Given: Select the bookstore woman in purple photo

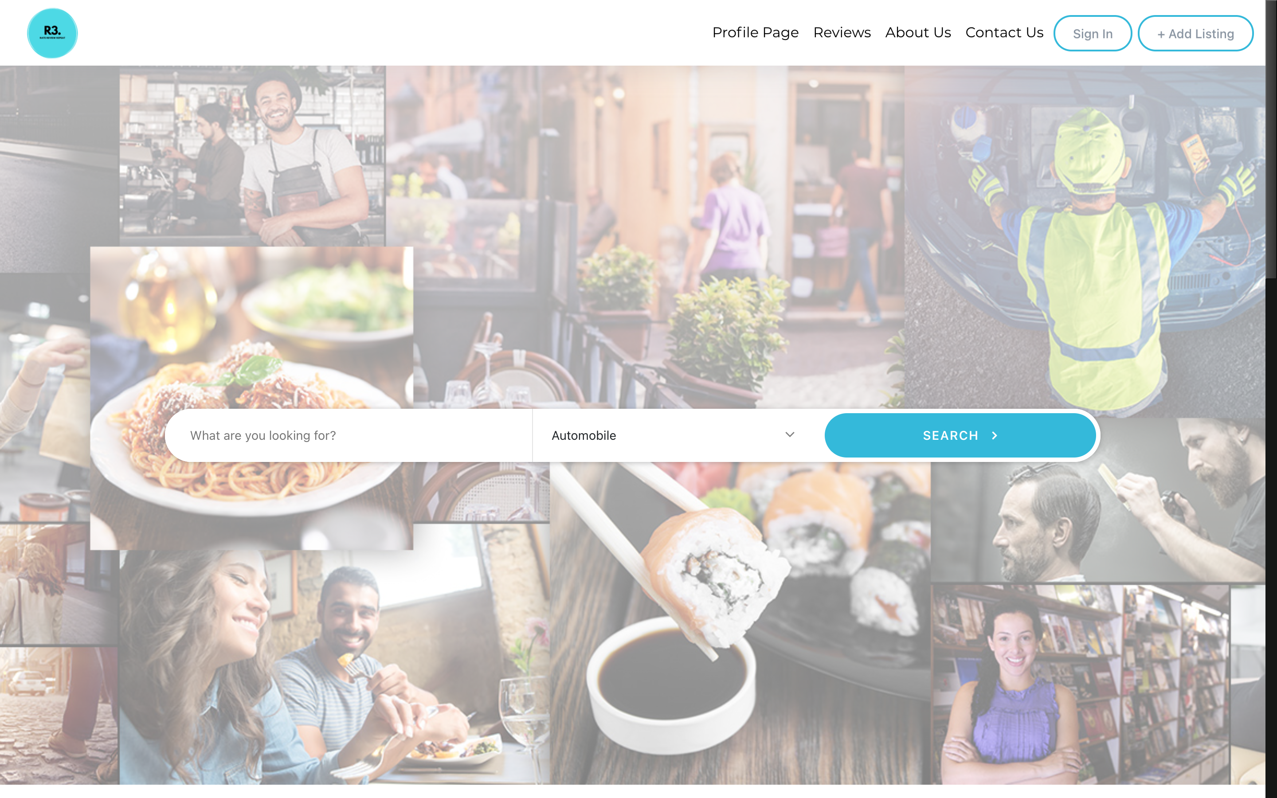Looking at the screenshot, I should (1080, 684).
